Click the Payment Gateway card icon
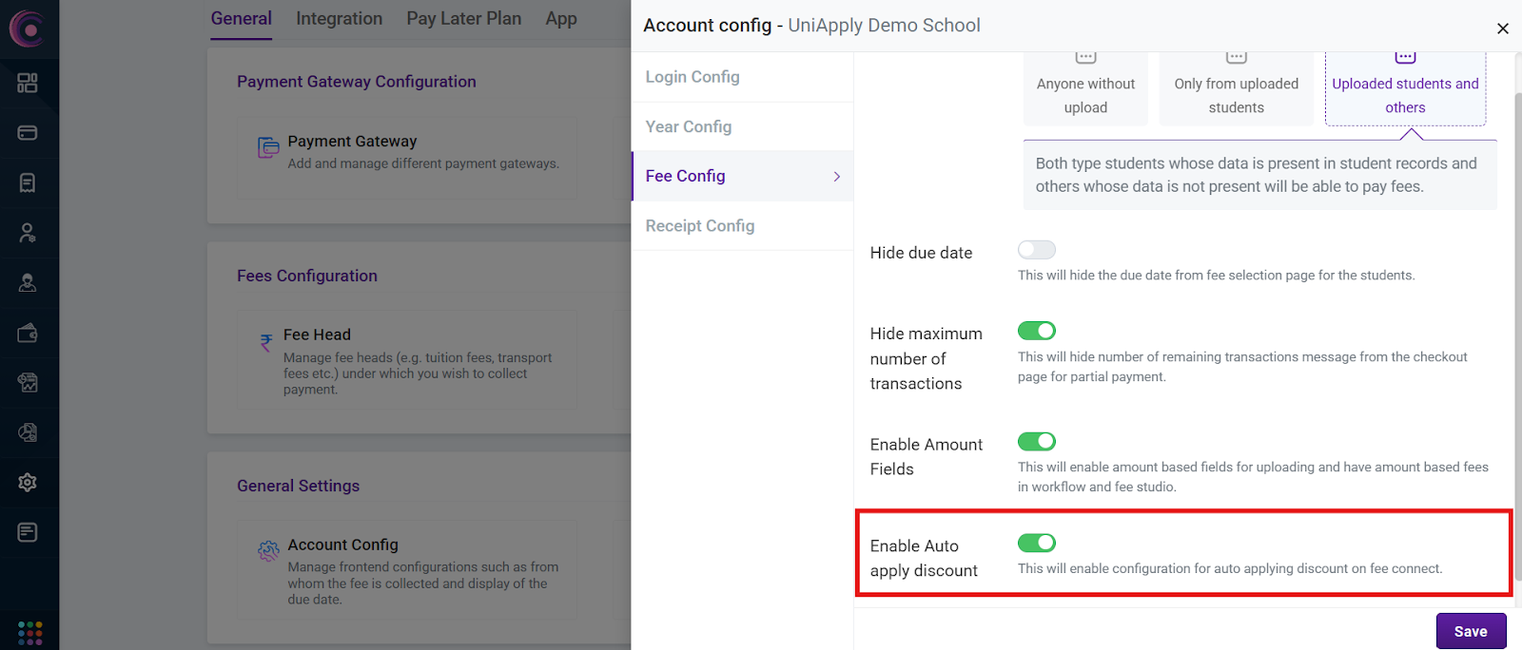This screenshot has width=1522, height=650. click(x=268, y=147)
